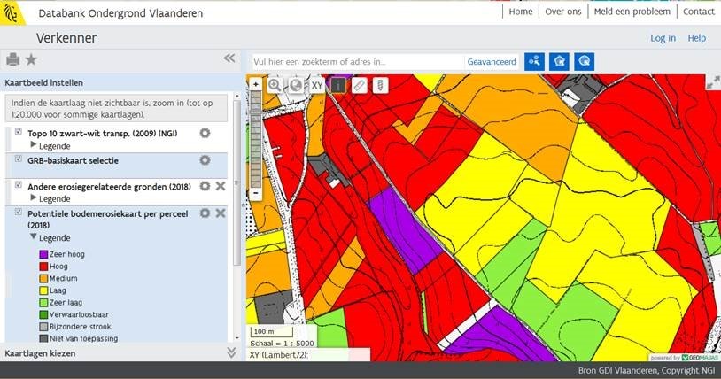The width and height of the screenshot is (721, 379).
Task: Collapse Potentiele bodemerosiekaart legend
Action: (x=35, y=237)
